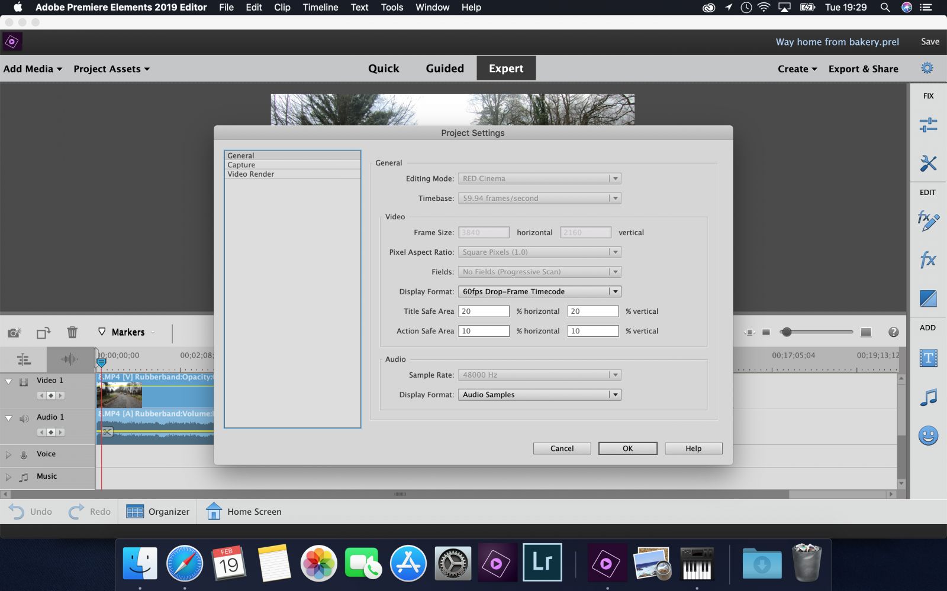This screenshot has width=947, height=591.
Task: Open the Audio Samples display format dropdown
Action: coord(540,394)
